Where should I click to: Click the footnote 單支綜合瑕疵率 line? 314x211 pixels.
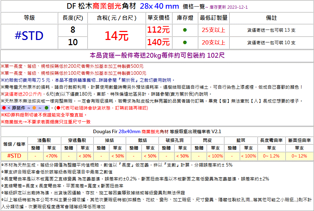tap(57, 172)
